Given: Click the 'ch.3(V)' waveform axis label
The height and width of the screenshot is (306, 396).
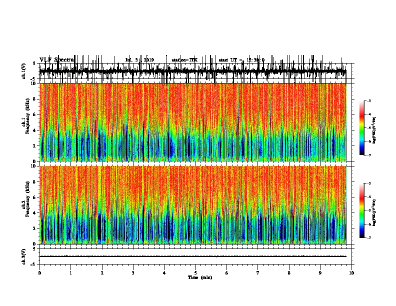Looking at the screenshot, I should [x=23, y=256].
